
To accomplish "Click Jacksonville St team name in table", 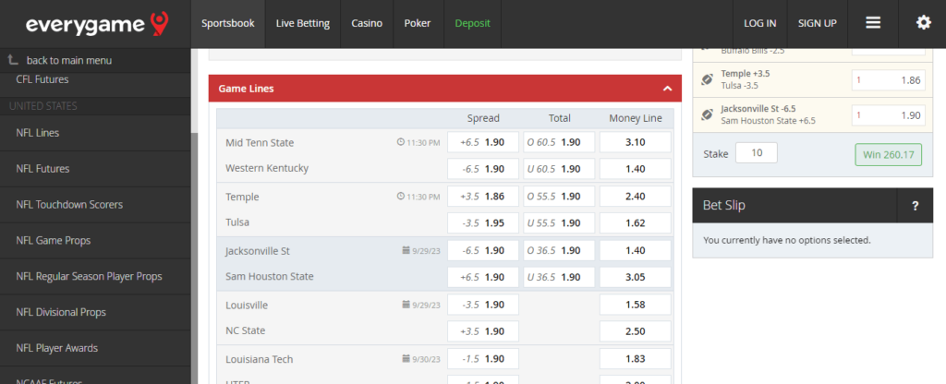I will (x=258, y=251).
